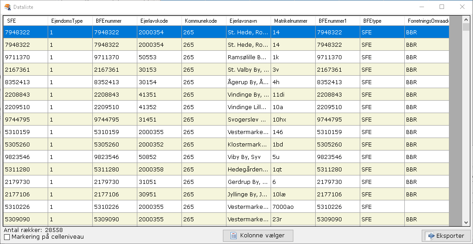Click the Matrikelnummer column header
Image resolution: width=473 pixels, height=244 pixels.
point(292,21)
